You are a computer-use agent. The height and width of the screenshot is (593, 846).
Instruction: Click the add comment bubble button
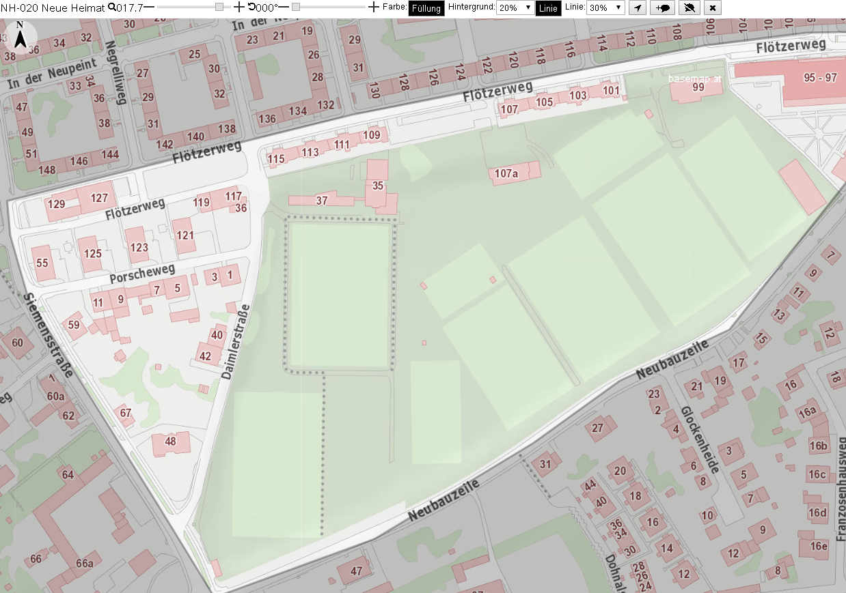click(x=662, y=8)
